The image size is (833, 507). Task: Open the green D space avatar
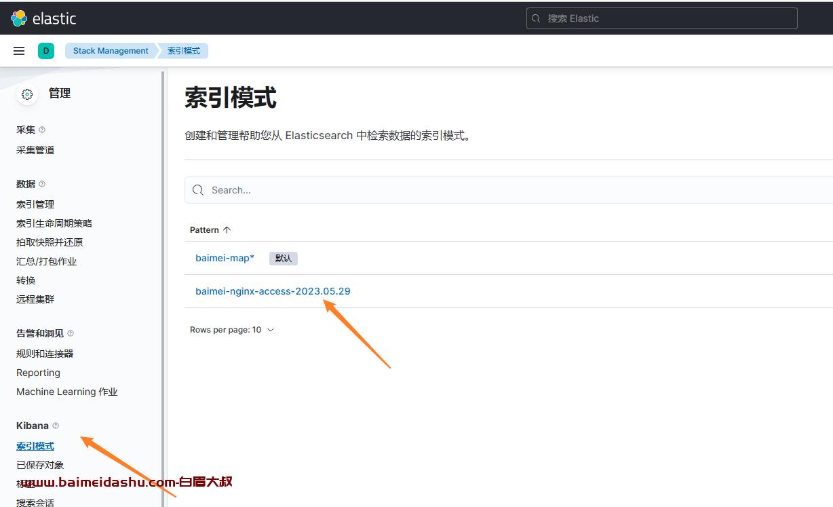tap(46, 51)
